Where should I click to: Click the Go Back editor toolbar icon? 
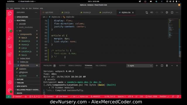click(152, 12)
